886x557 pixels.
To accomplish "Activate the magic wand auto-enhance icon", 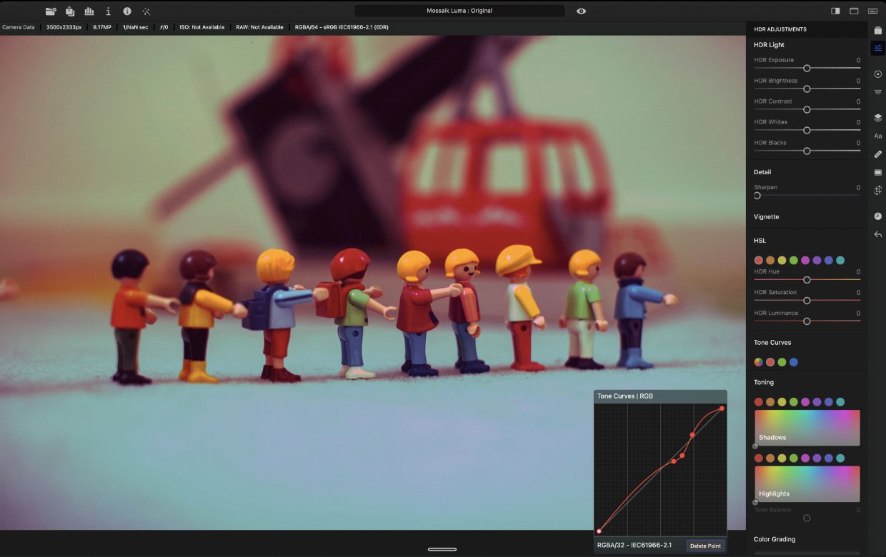I will click(146, 11).
